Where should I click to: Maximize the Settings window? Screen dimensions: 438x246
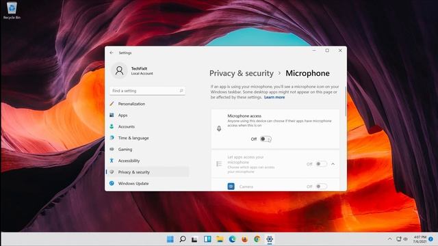click(327, 51)
